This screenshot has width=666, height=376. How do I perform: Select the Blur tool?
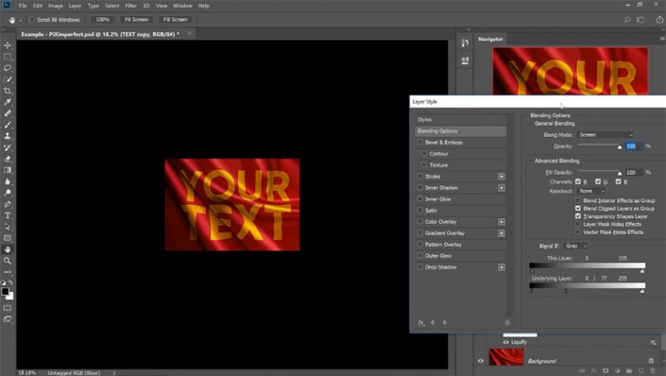8,181
